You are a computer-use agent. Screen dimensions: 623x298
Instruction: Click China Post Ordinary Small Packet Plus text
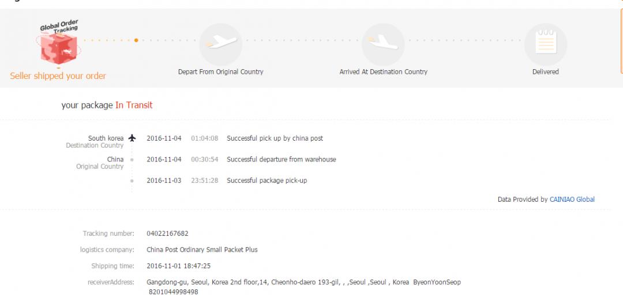202,250
